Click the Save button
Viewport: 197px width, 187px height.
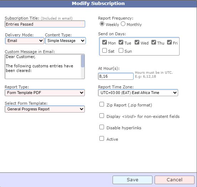(133, 180)
